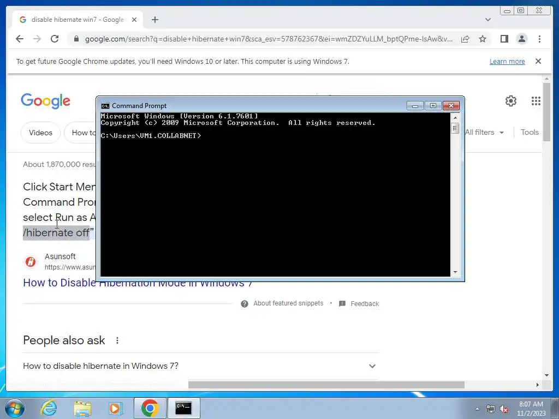This screenshot has height=419, width=559.
Task: Click Chrome horizontal scrollbar right arrow
Action: pos(538,385)
